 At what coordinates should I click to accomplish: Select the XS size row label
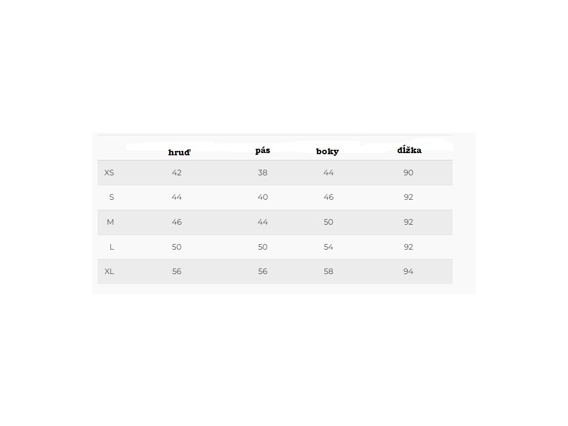pyautogui.click(x=109, y=173)
